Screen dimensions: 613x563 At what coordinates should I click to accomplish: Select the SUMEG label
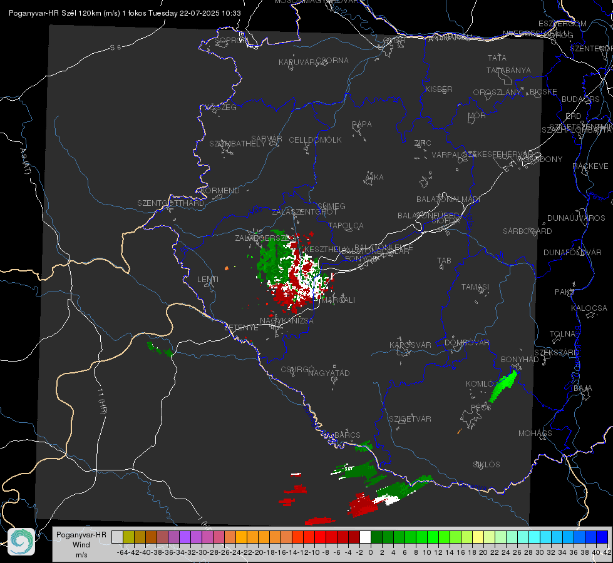coord(331,206)
